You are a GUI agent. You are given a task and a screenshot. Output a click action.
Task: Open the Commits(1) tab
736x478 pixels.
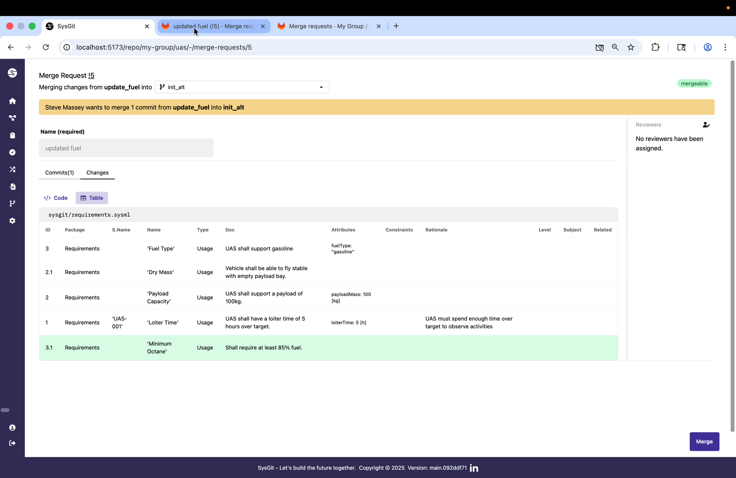point(59,173)
